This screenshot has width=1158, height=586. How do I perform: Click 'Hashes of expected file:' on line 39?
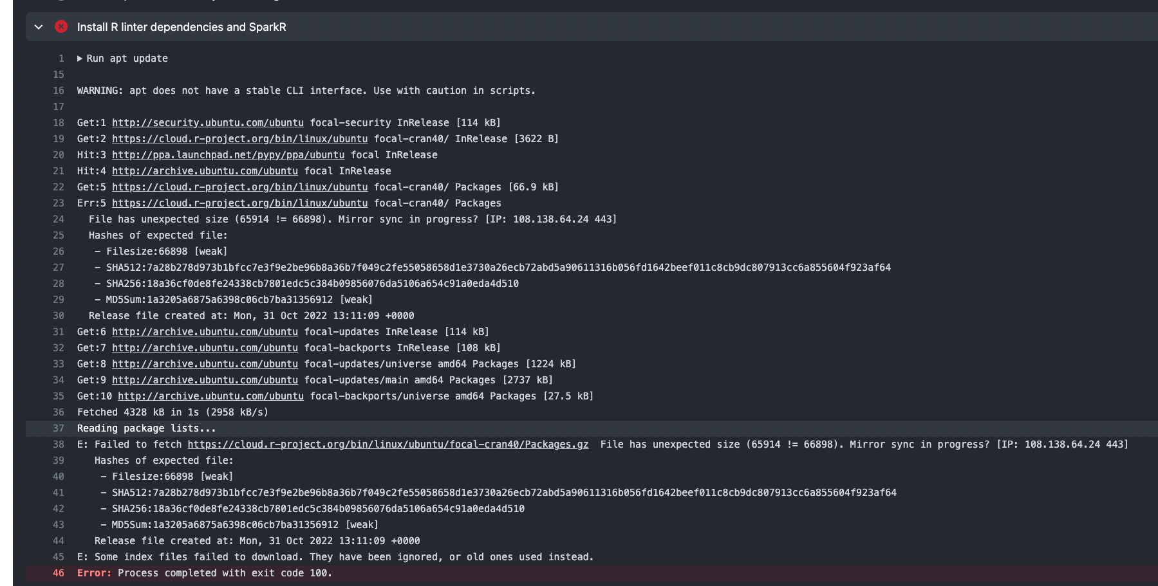tap(164, 461)
